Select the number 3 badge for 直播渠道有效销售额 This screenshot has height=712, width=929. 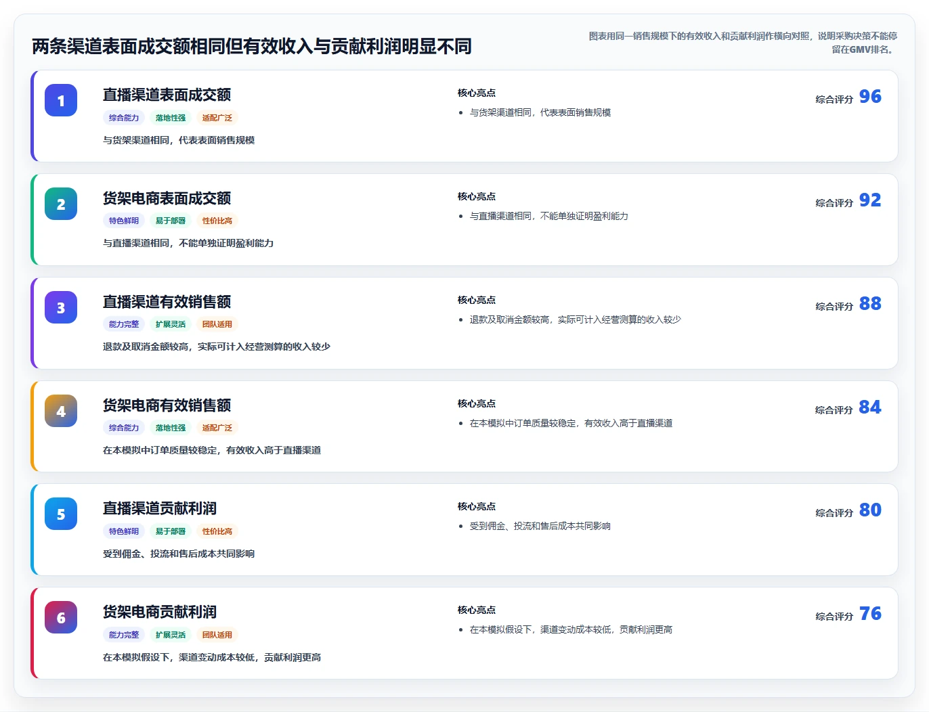pos(61,307)
